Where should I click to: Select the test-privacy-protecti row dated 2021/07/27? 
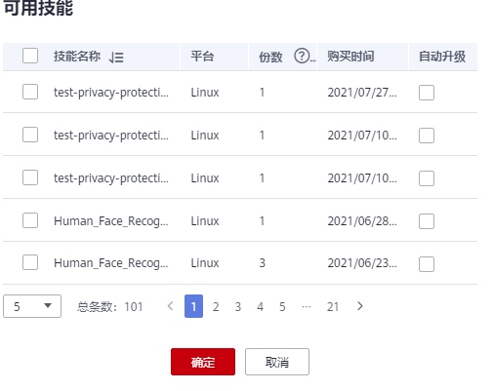tap(30, 92)
